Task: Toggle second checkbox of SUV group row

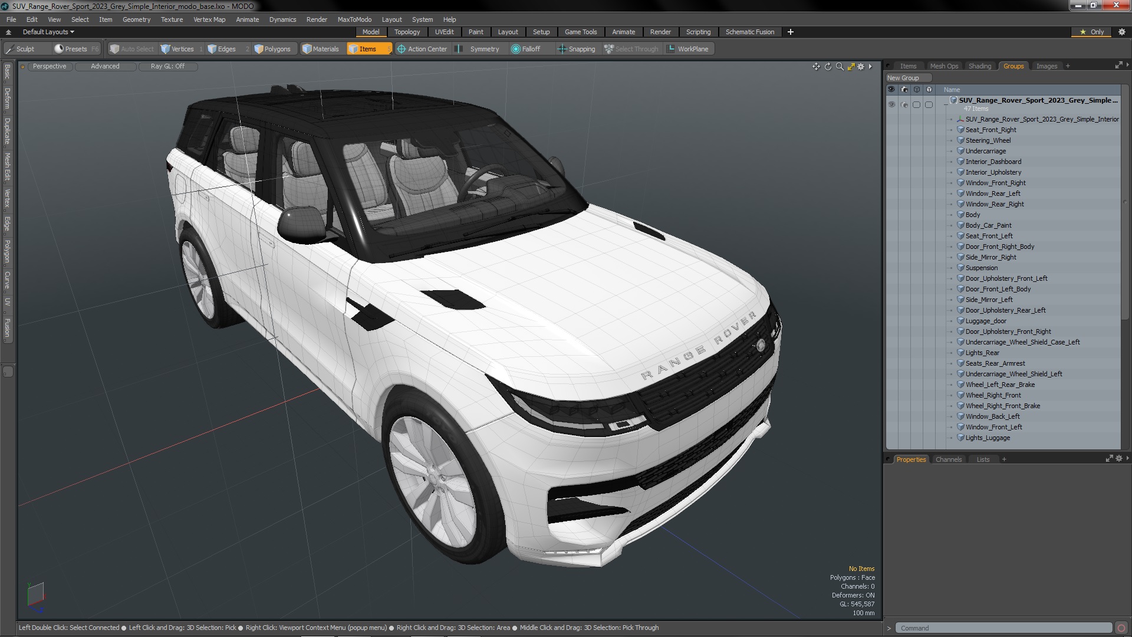Action: [x=929, y=104]
